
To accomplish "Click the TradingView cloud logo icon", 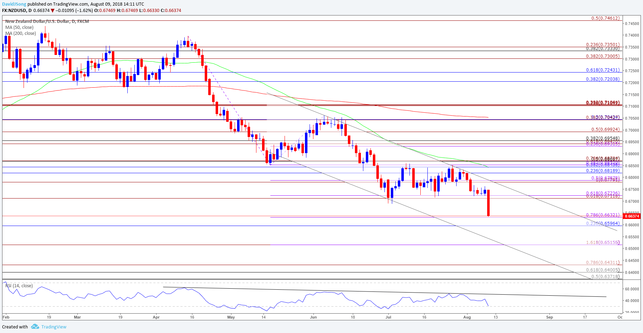I will point(35,327).
